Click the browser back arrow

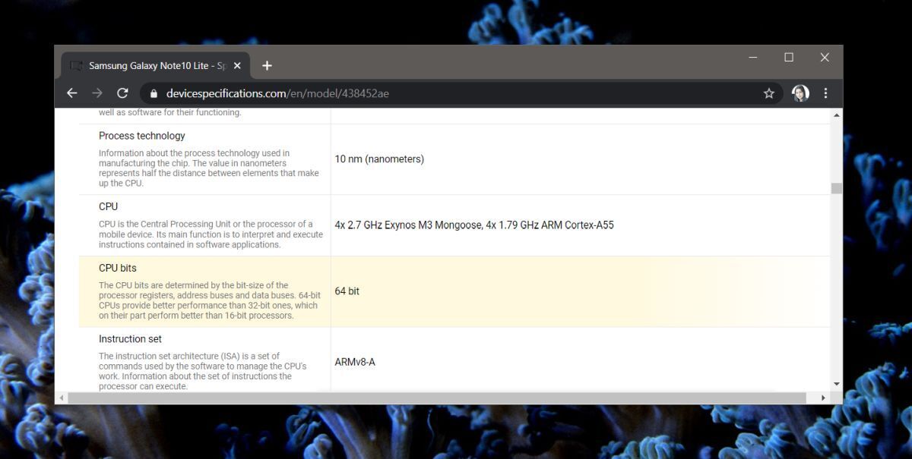[x=71, y=93]
